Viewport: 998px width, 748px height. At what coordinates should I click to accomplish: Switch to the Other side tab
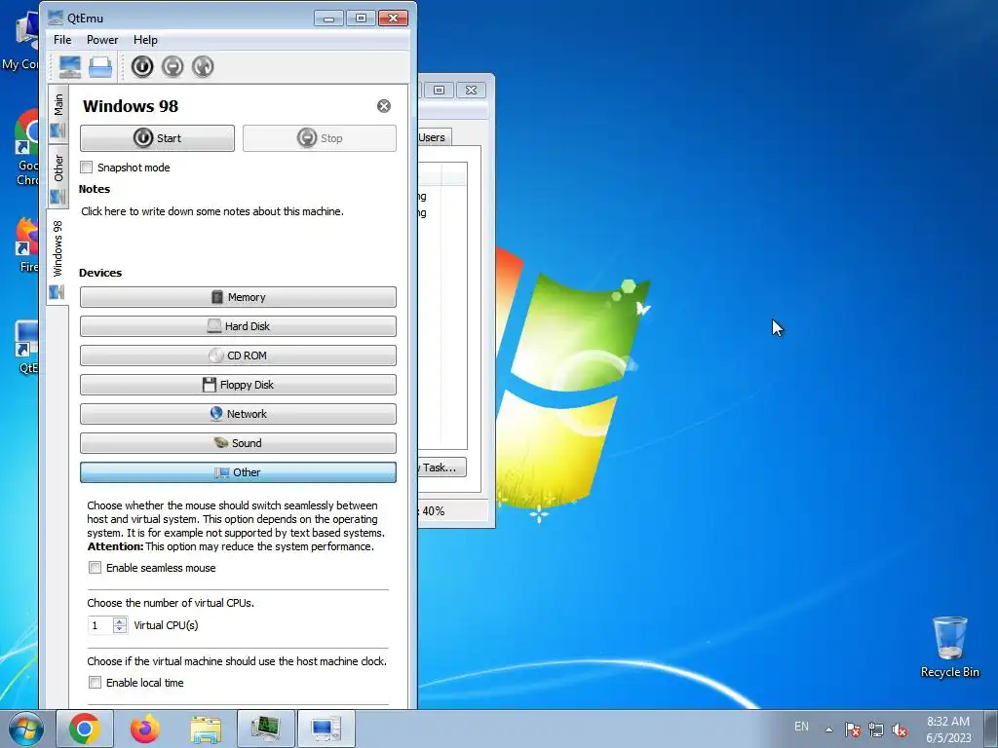coord(58,178)
